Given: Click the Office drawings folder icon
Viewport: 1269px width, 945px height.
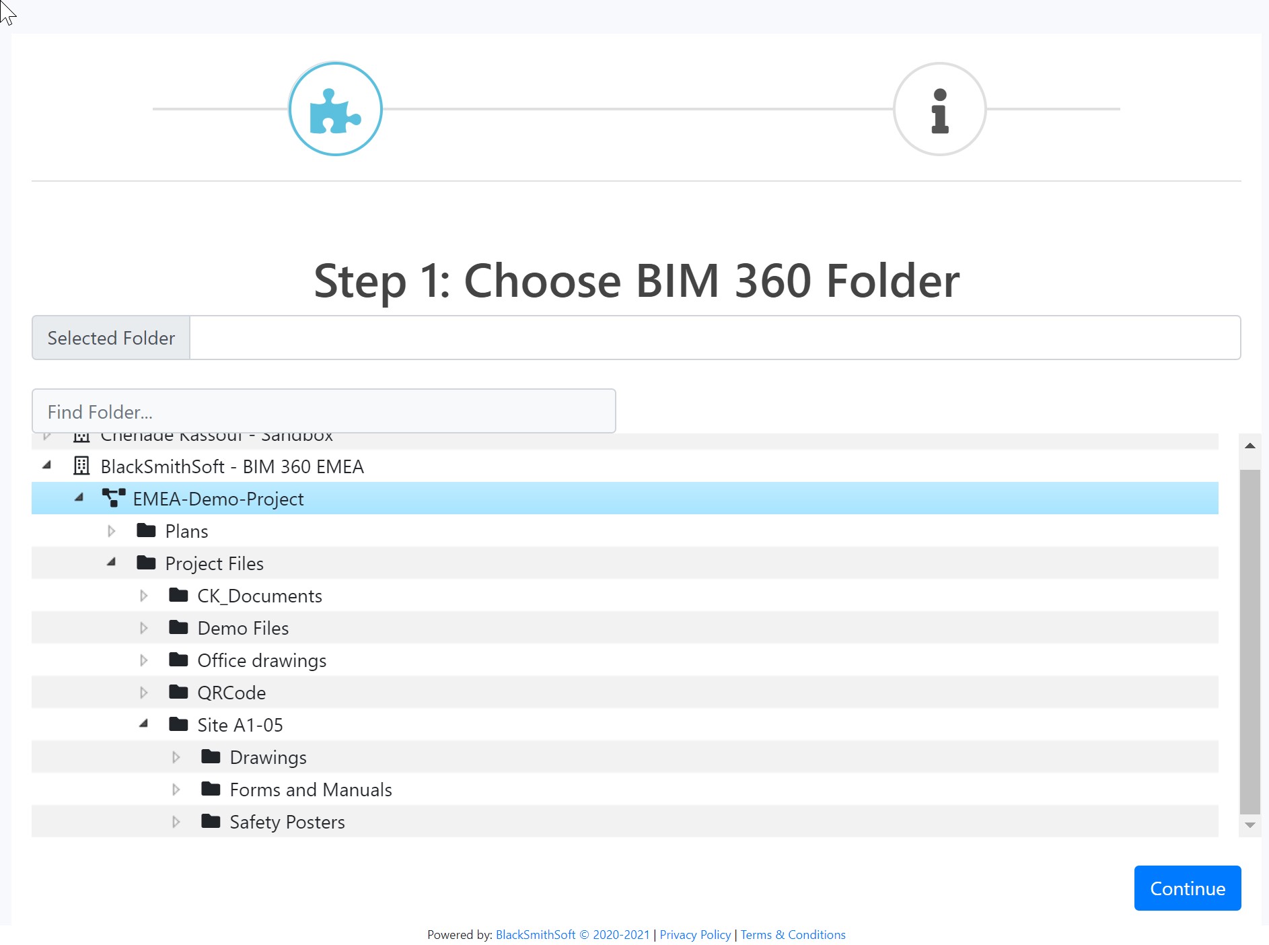Looking at the screenshot, I should (x=178, y=660).
